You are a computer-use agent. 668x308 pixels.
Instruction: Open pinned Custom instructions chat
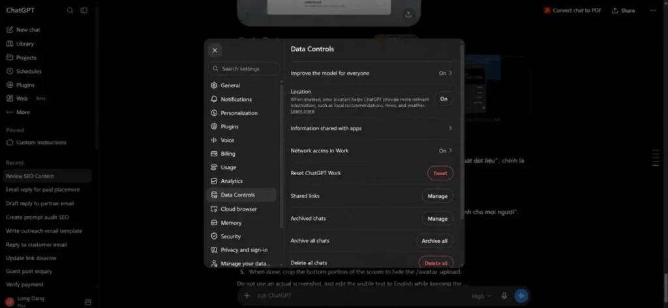coord(47,143)
